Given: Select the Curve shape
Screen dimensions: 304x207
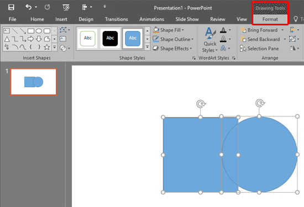Looking at the screenshot, I should (23, 47).
